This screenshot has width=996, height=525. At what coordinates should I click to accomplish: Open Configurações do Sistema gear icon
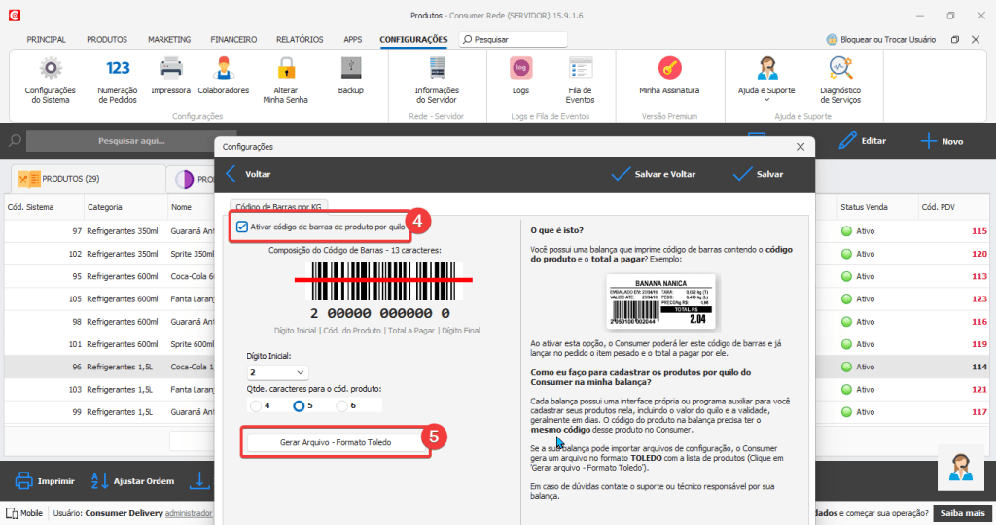pyautogui.click(x=50, y=71)
